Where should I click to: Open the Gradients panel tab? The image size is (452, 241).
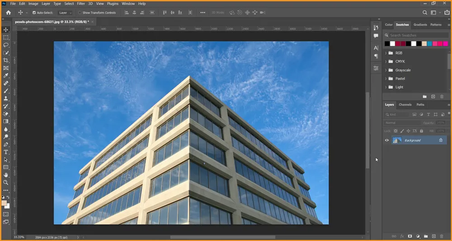tap(420, 25)
